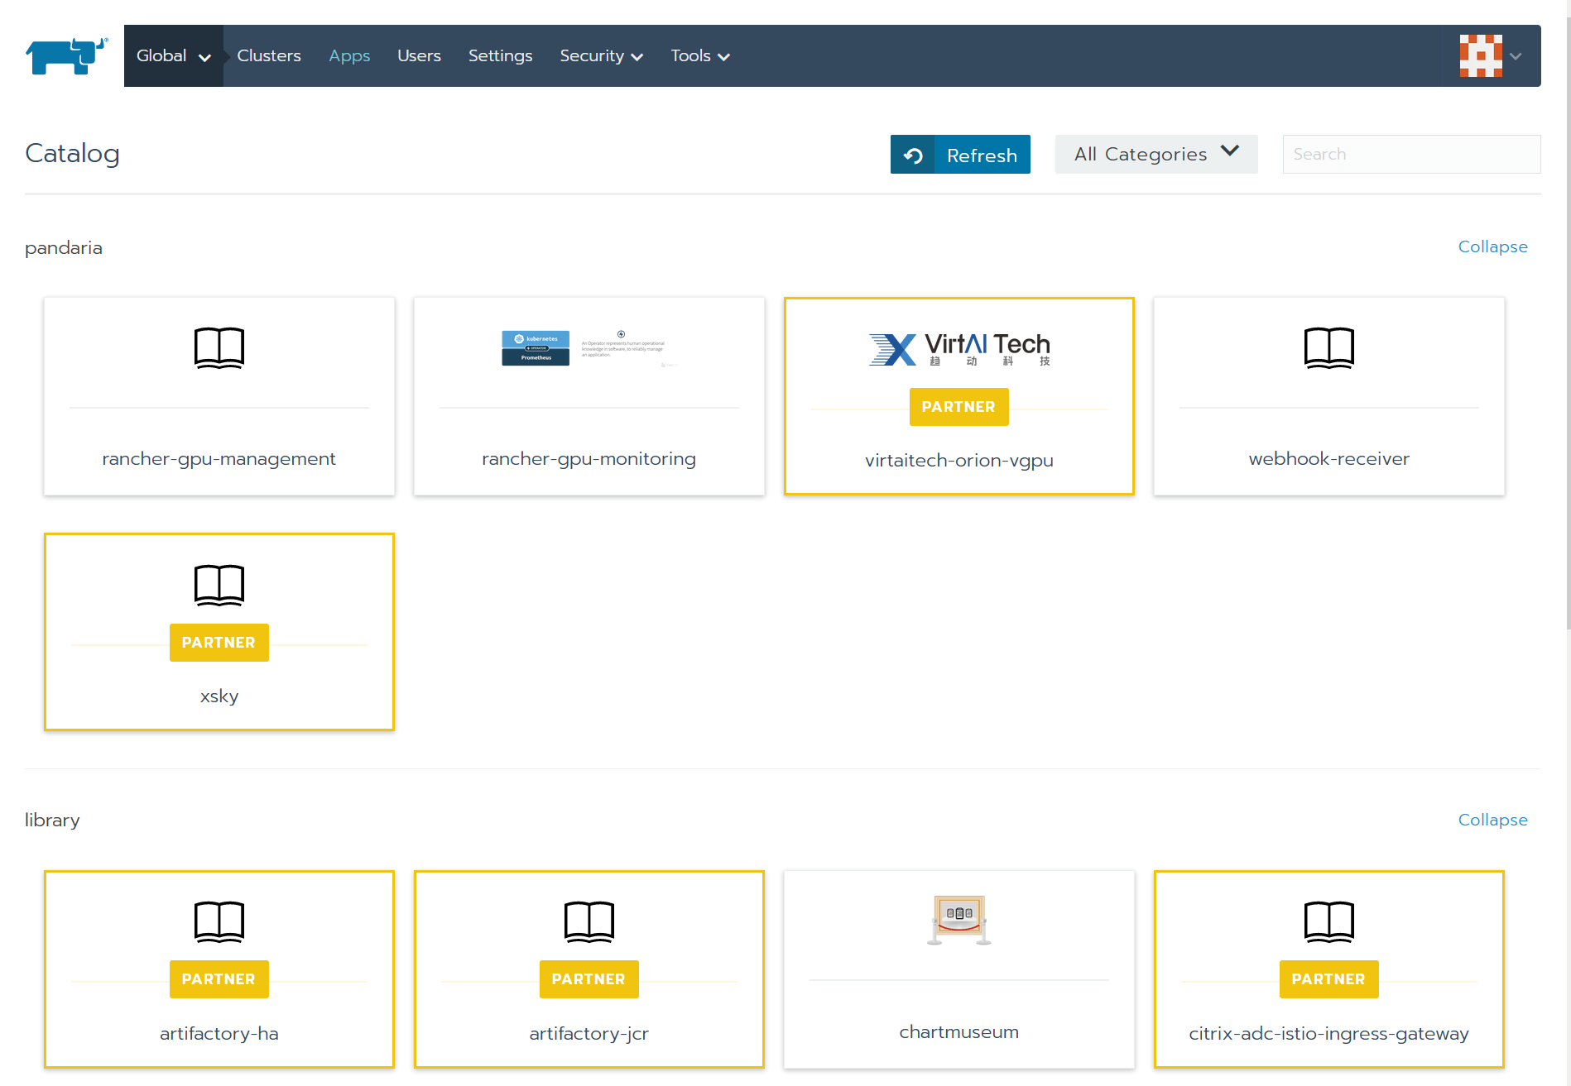Switch to the Users menu item
This screenshot has height=1086, width=1571.
tap(419, 55)
